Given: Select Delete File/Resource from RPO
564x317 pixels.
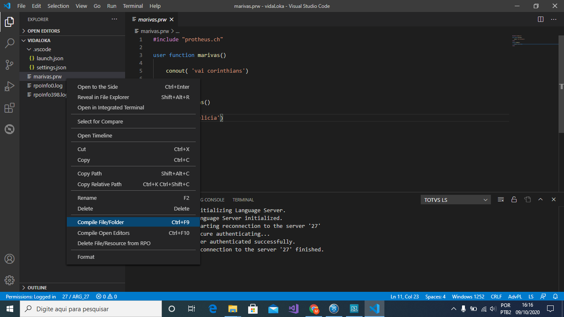Looking at the screenshot, I should (133, 243).
